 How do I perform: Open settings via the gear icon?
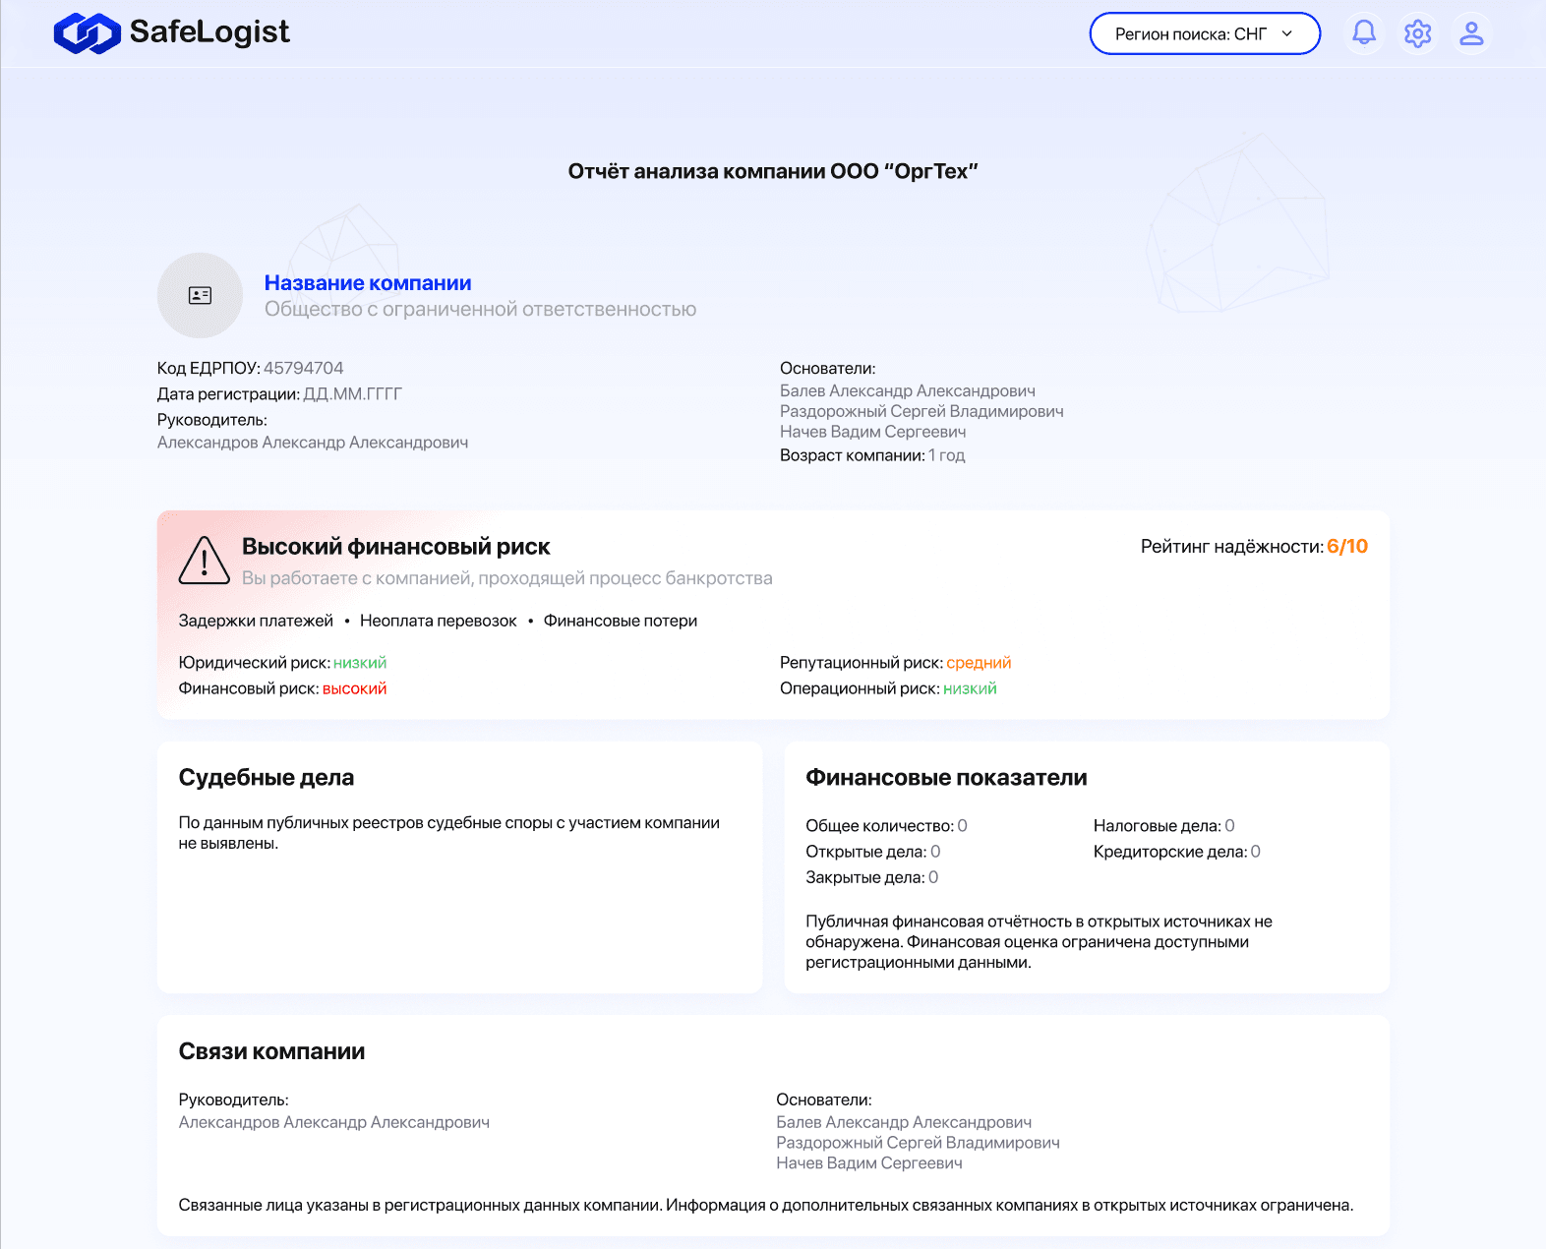1417,33
